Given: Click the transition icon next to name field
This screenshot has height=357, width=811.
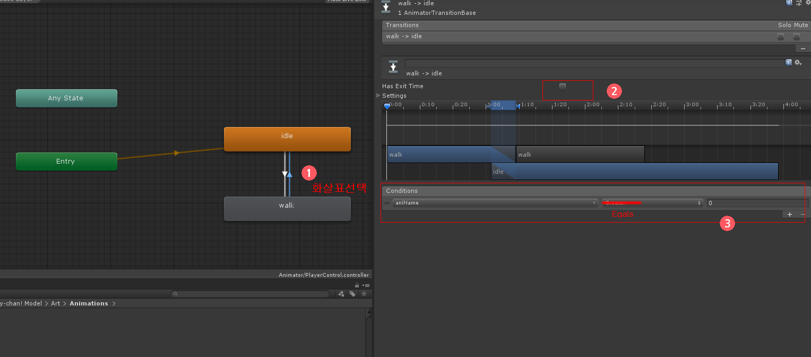Looking at the screenshot, I should coord(393,66).
